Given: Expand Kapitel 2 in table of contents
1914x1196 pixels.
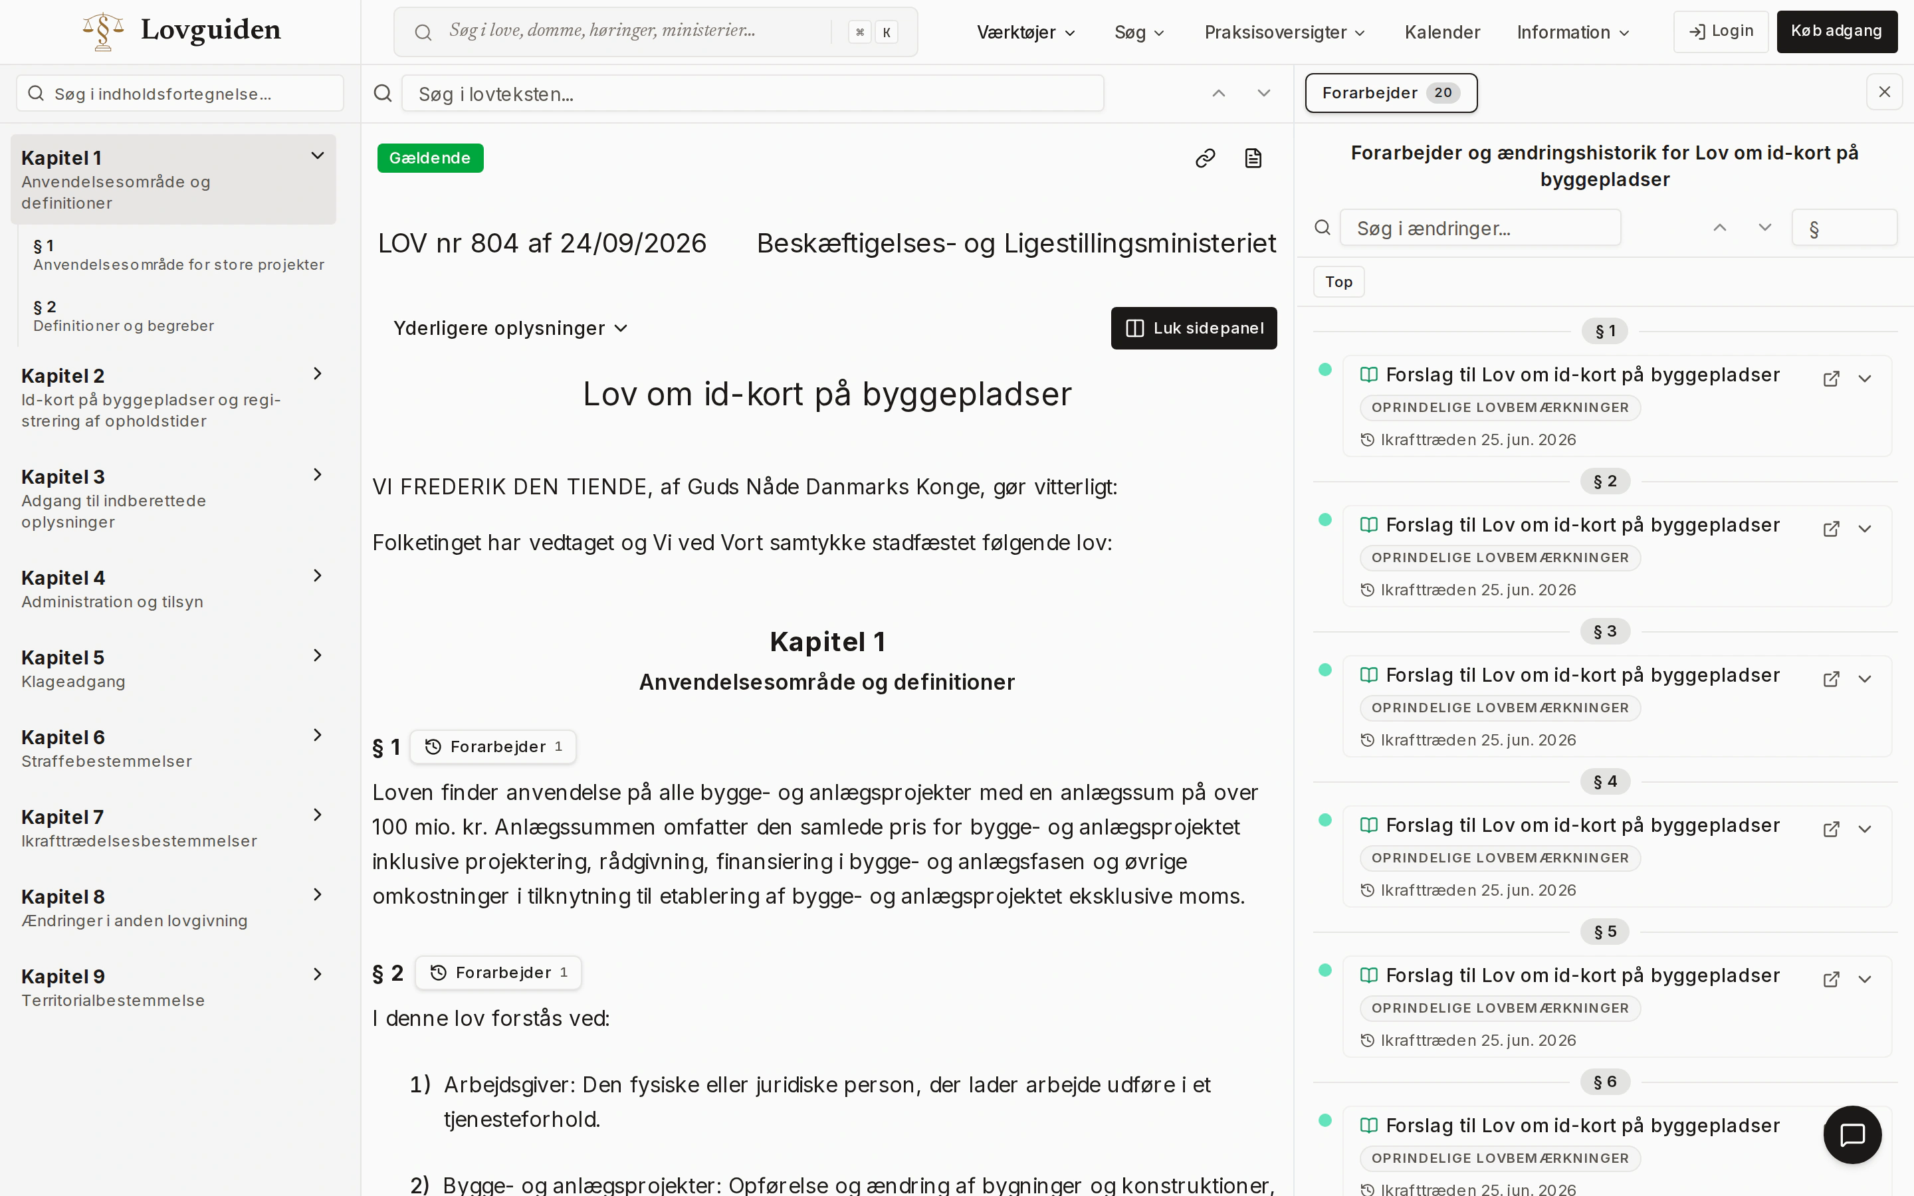Looking at the screenshot, I should pyautogui.click(x=317, y=373).
